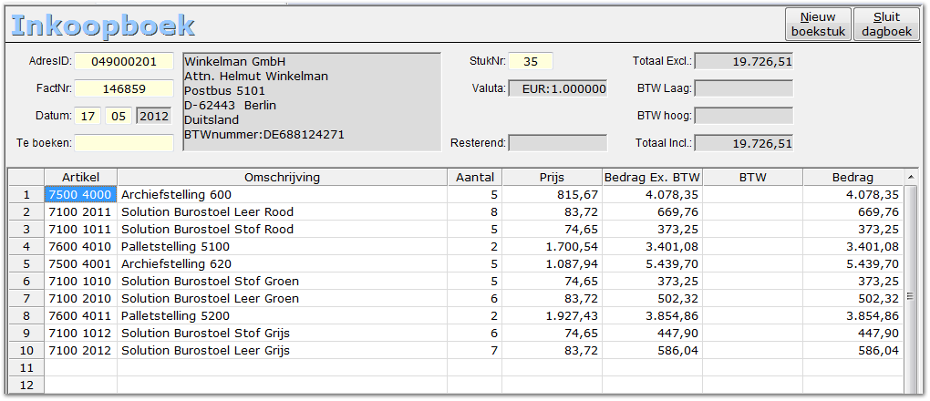The image size is (930, 401).
Task: Select the Datum day field
Action: click(88, 116)
